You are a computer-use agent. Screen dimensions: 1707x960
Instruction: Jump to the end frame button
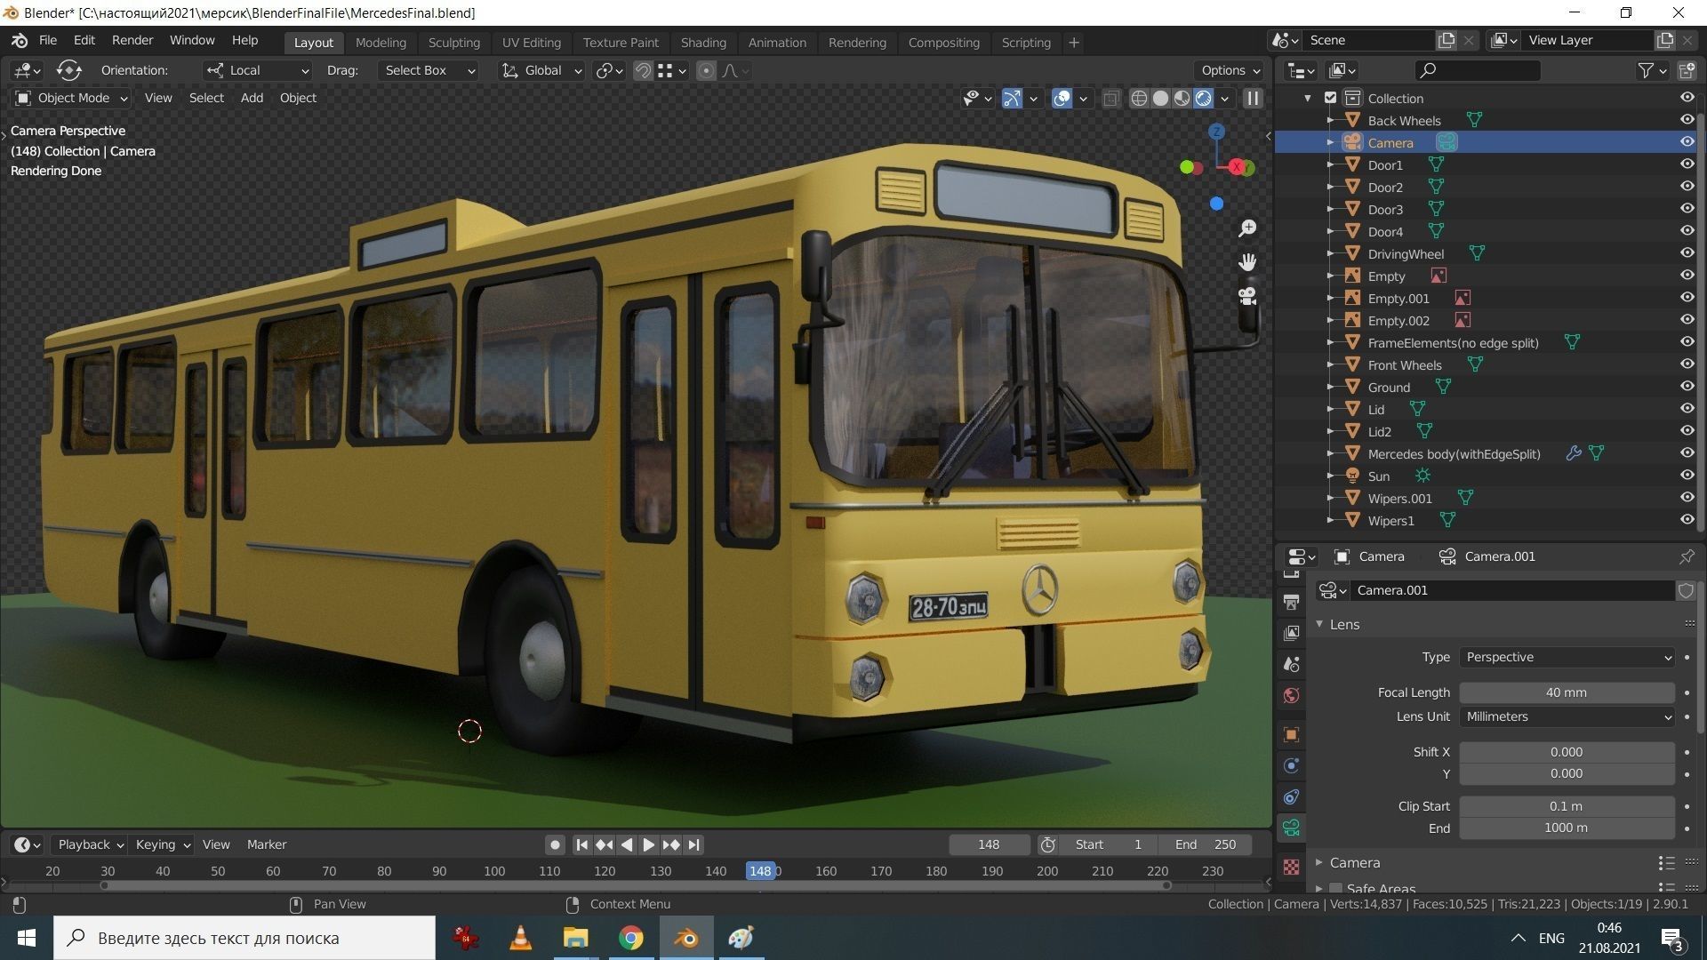point(694,844)
